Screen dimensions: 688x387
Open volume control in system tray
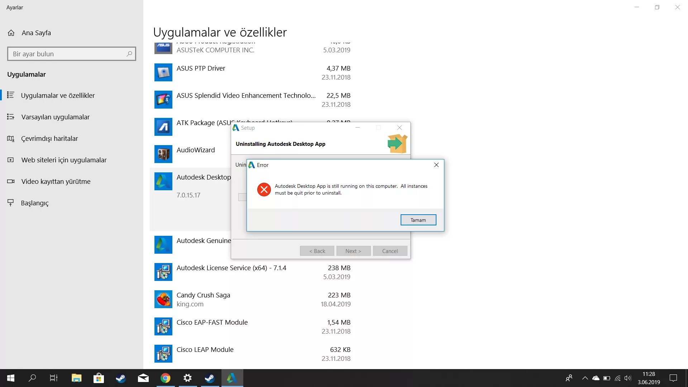(x=627, y=378)
